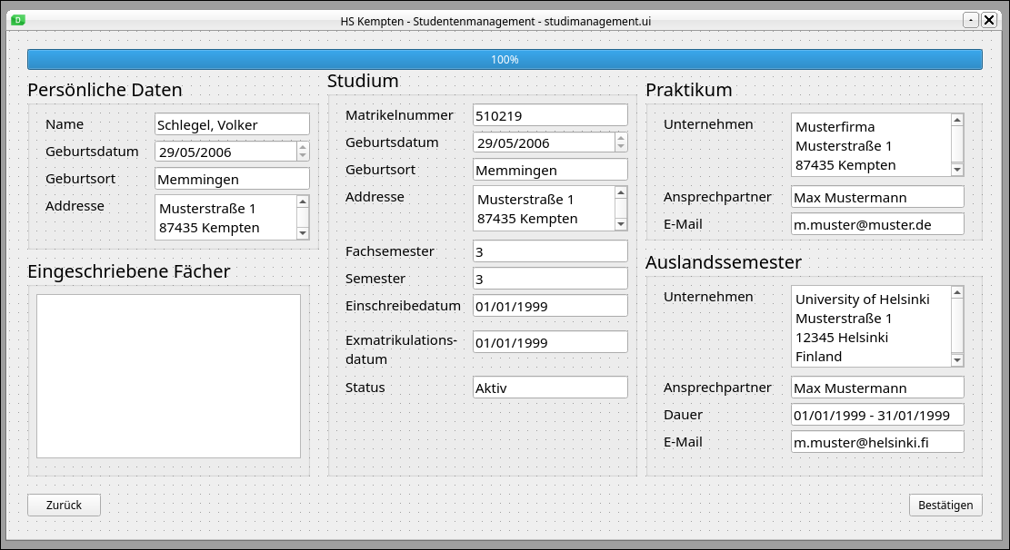Confirm with the Bestätigen button
This screenshot has height=550, width=1010.
(945, 506)
